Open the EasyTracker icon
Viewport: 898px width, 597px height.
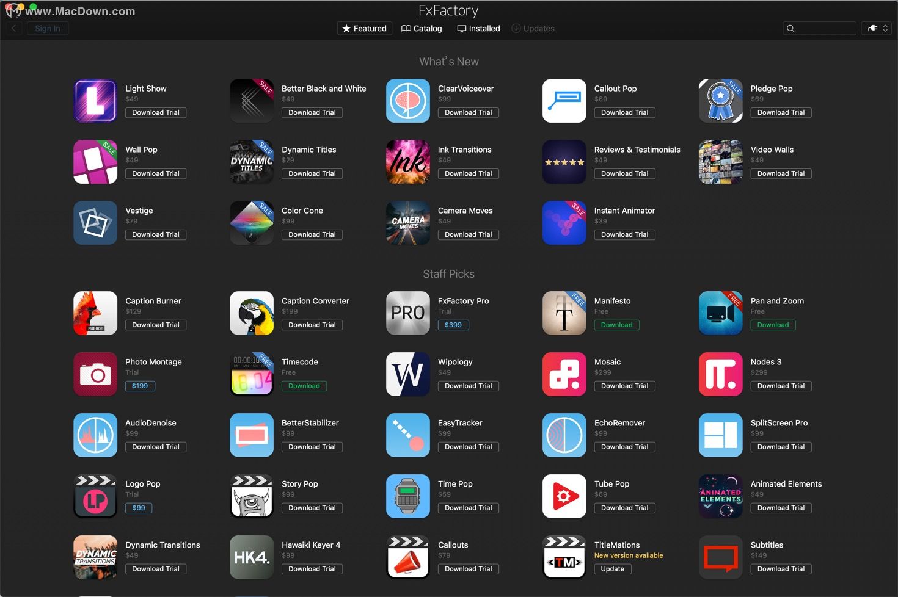click(x=408, y=435)
